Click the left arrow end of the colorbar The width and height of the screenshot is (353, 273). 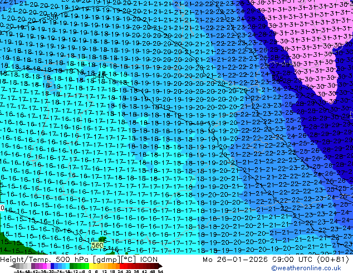[x=13, y=266]
